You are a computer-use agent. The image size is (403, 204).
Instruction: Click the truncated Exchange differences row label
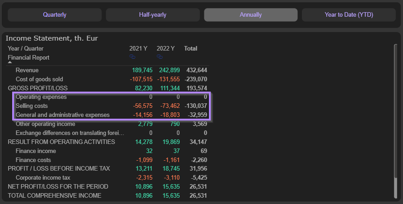click(x=70, y=133)
